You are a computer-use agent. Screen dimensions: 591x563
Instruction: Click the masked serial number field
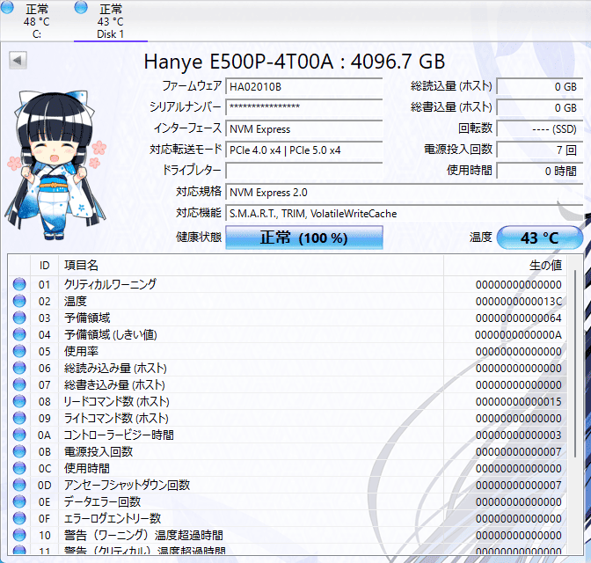(303, 107)
